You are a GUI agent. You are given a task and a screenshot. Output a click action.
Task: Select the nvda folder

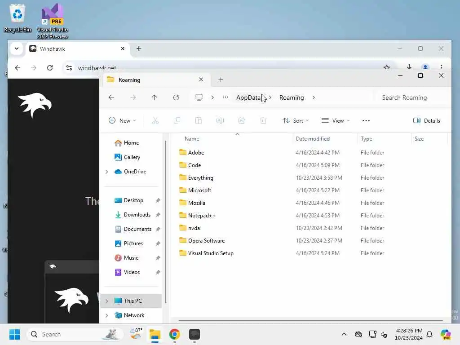click(x=190, y=228)
